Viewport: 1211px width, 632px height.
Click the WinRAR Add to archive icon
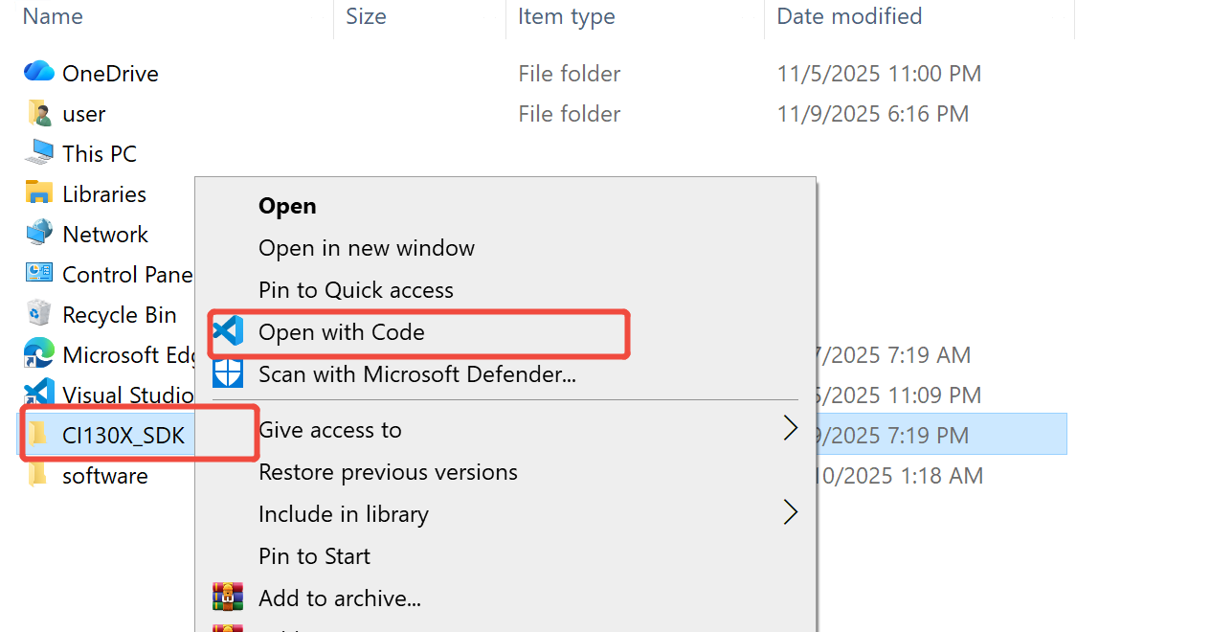(x=228, y=598)
